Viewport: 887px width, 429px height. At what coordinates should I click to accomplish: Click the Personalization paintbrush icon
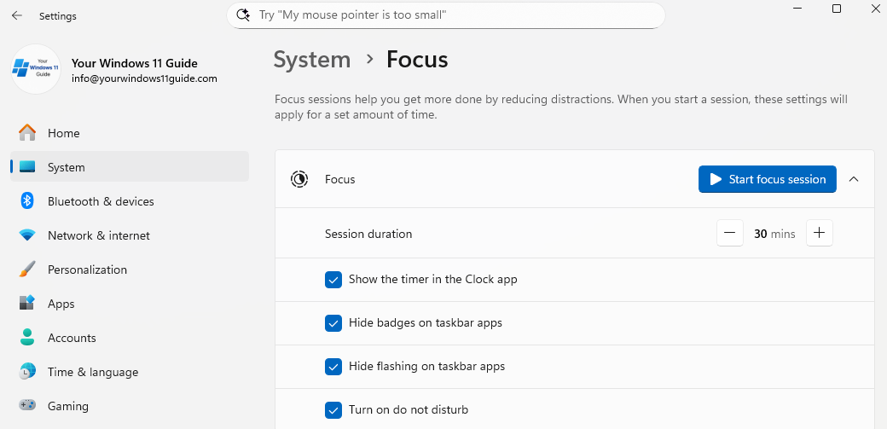click(27, 270)
